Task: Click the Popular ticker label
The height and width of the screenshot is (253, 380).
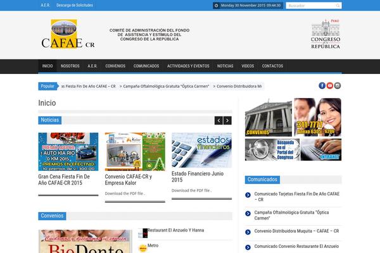Action: pos(47,86)
